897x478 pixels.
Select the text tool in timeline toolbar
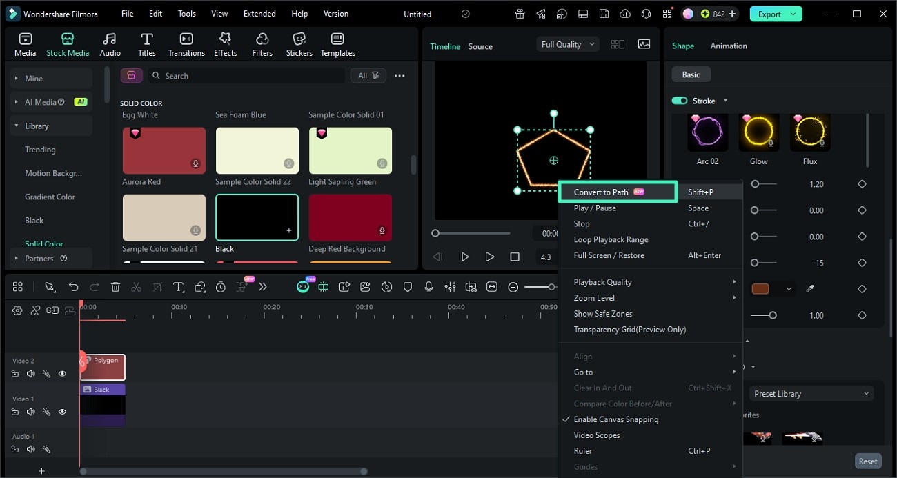coord(178,287)
